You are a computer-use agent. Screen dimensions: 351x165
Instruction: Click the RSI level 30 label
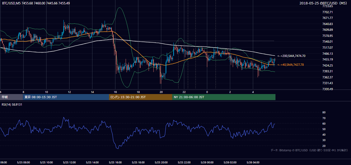click(x=324, y=140)
